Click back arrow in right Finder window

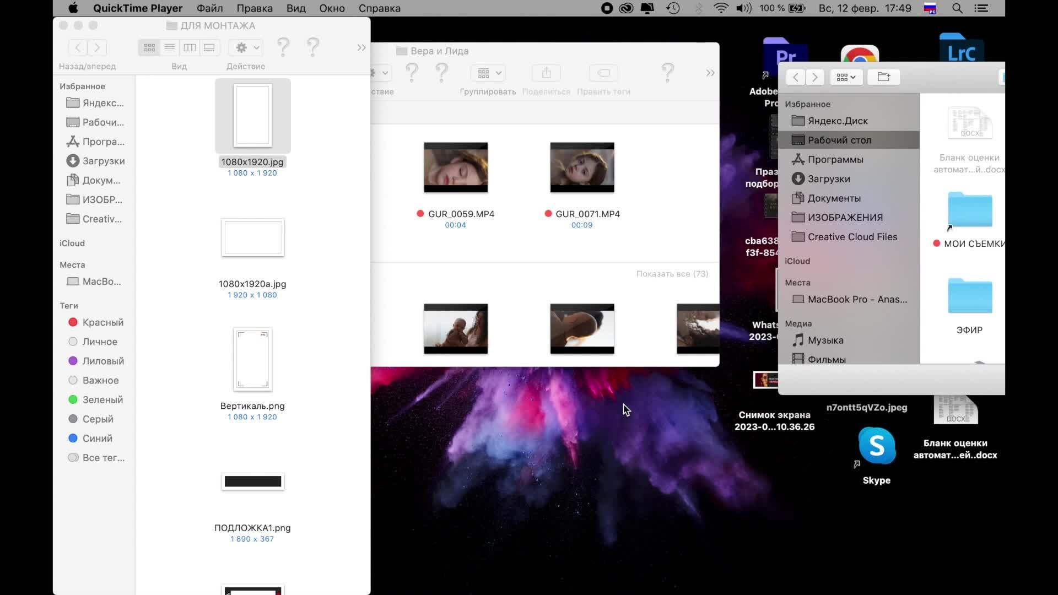pyautogui.click(x=796, y=77)
